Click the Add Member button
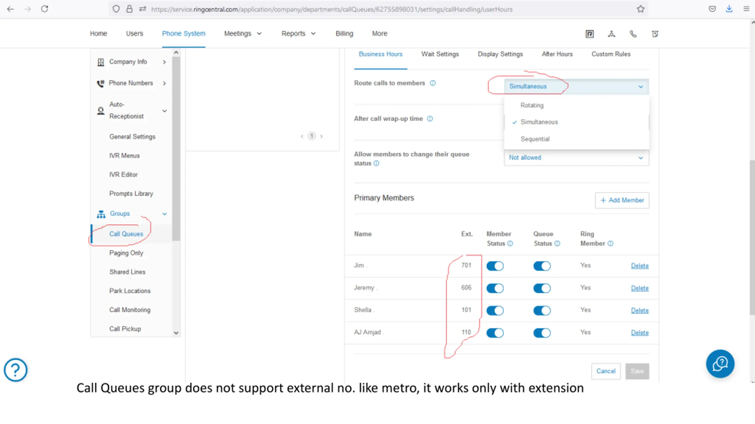Viewport: 755px width, 424px height. click(x=622, y=200)
